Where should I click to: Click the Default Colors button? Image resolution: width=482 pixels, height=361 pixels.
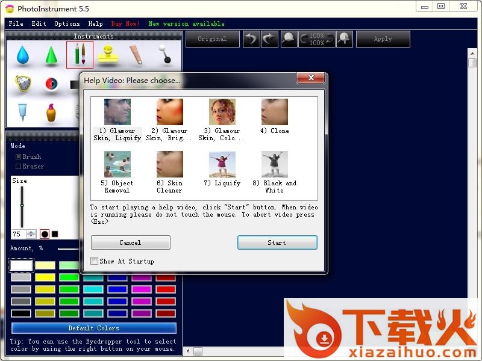[94, 328]
